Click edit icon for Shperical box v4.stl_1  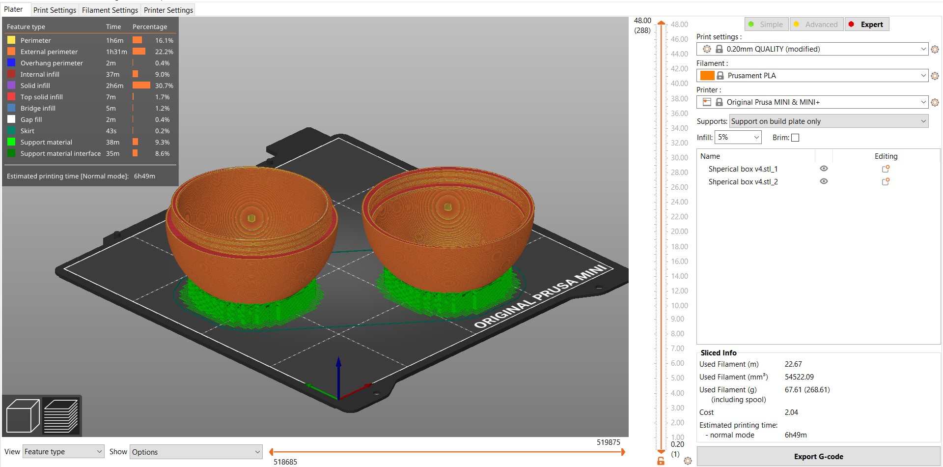coord(886,169)
